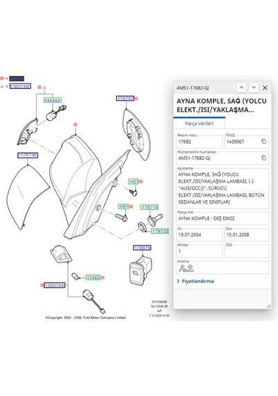The image size is (278, 396).
Task: Click the panel title AYNA KOMPLE, SAĞ
Action: [222, 106]
